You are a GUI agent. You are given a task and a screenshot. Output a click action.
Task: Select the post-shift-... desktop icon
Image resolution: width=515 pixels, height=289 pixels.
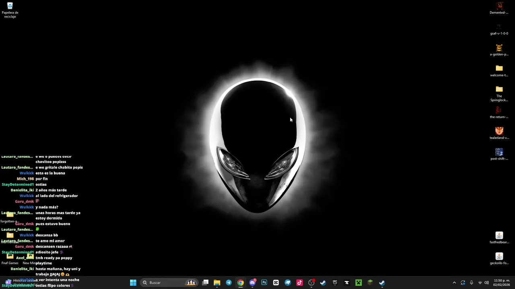pyautogui.click(x=499, y=154)
